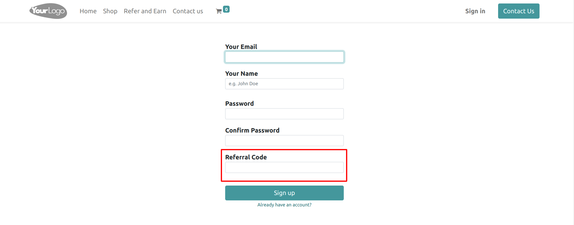Follow the Already have an account link
Viewport: 574px width, 225px height.
284,205
